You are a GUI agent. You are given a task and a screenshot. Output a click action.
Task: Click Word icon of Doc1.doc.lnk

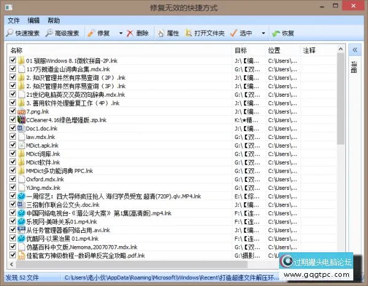21,128
